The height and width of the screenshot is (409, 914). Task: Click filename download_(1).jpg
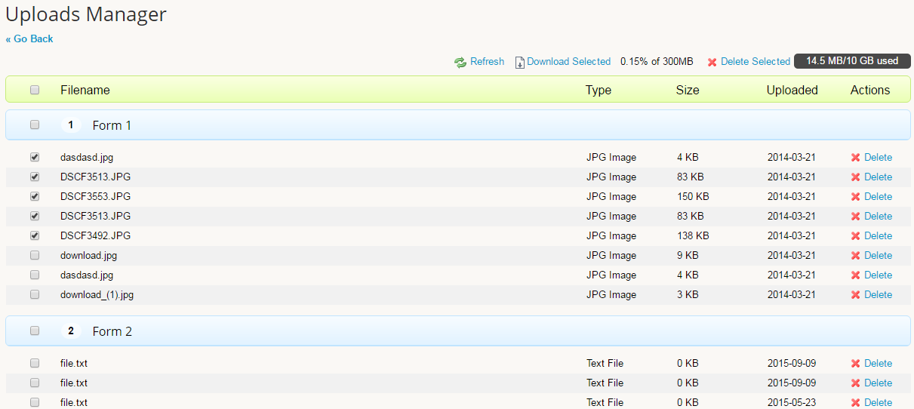(x=97, y=295)
